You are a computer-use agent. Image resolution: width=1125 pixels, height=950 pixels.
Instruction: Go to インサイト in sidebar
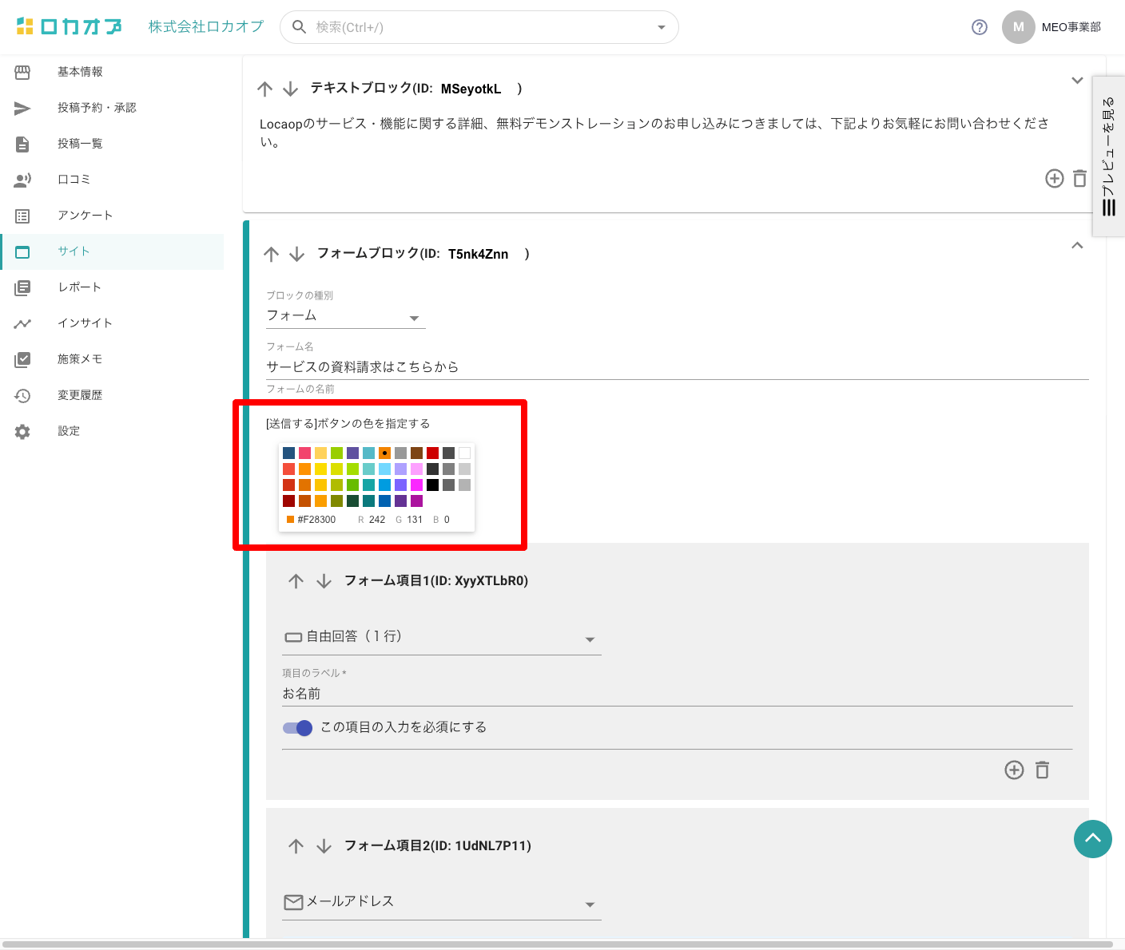click(x=85, y=323)
